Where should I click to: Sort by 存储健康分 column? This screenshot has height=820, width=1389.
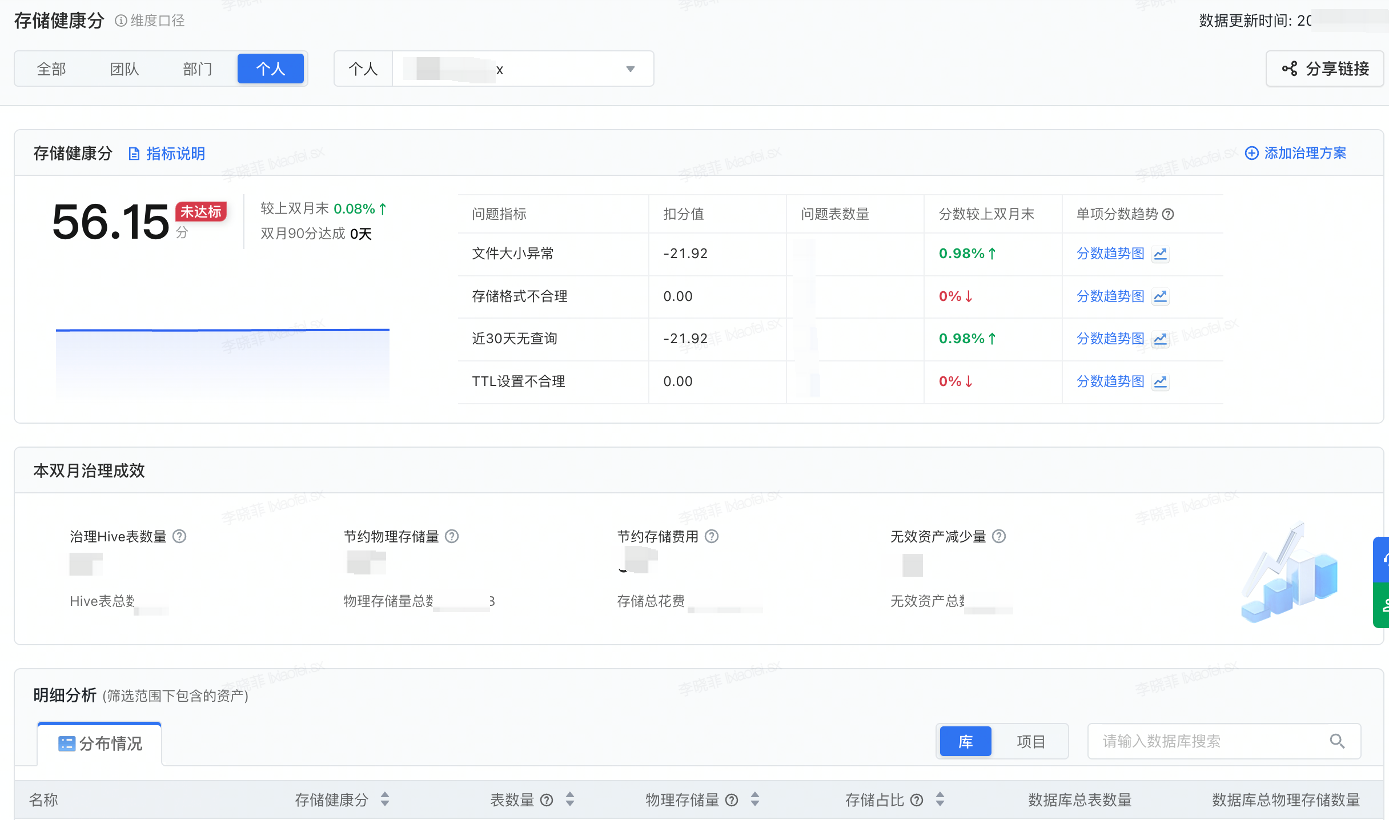click(x=385, y=799)
